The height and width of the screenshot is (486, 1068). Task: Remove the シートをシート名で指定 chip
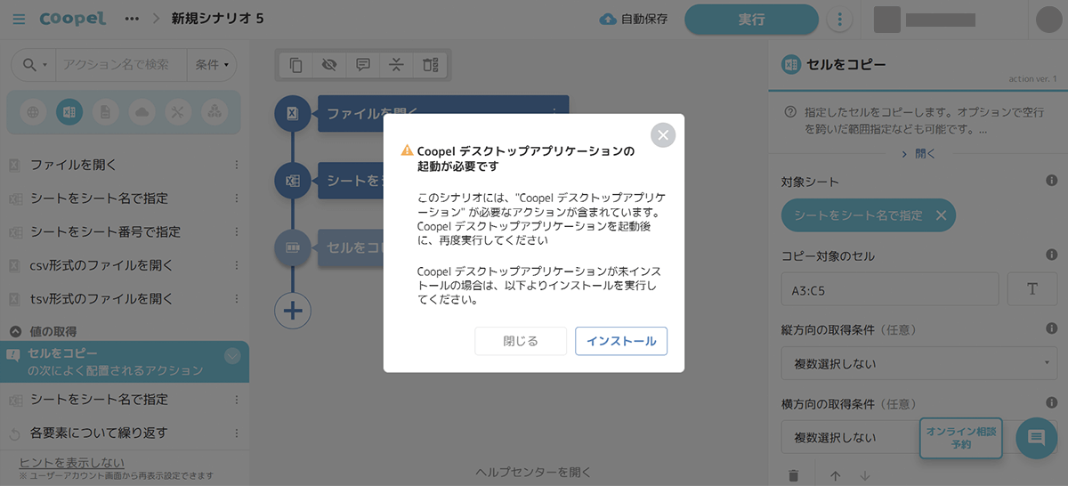click(941, 215)
